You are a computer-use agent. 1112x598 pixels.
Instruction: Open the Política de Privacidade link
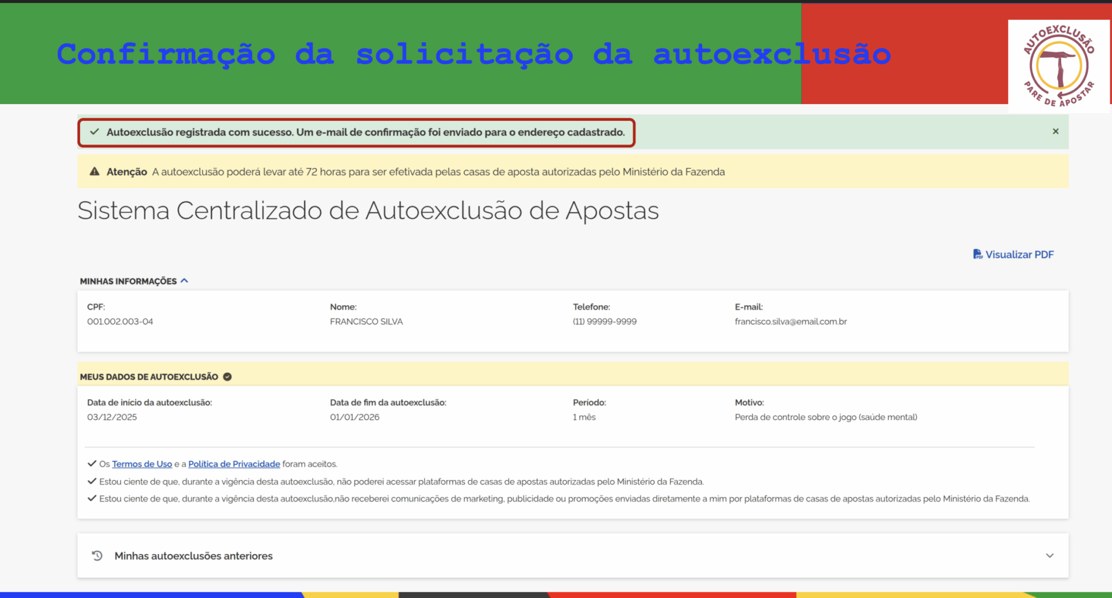(234, 464)
